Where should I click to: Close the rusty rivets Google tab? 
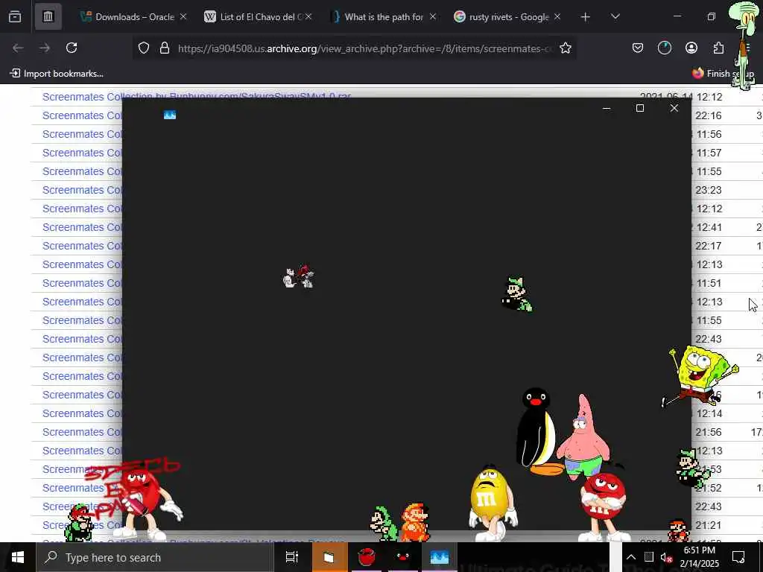click(x=557, y=17)
